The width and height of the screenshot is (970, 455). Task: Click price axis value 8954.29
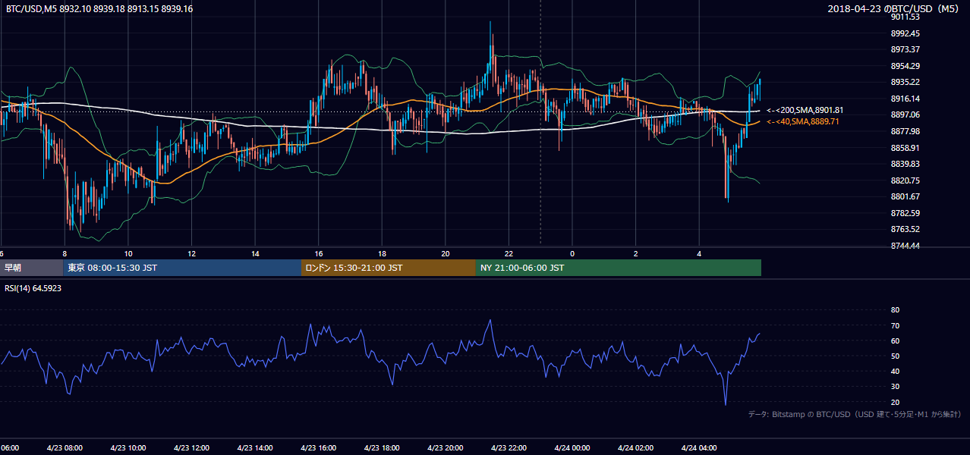click(x=905, y=66)
